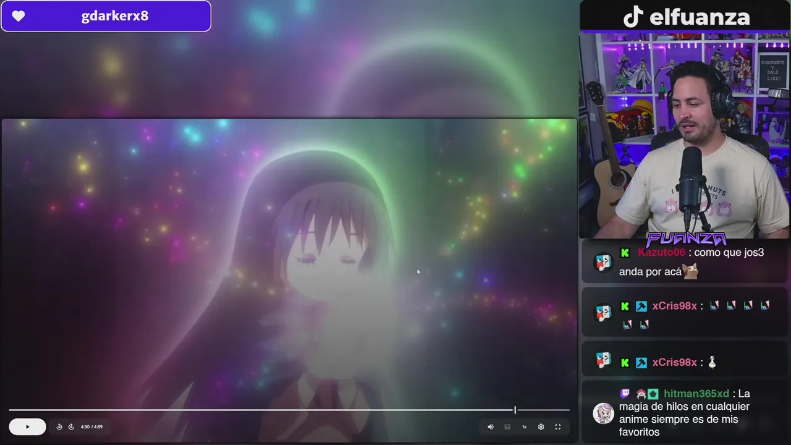Click the streamer webcam feed
Viewport: 791px width, 445px height.
[x=684, y=135]
